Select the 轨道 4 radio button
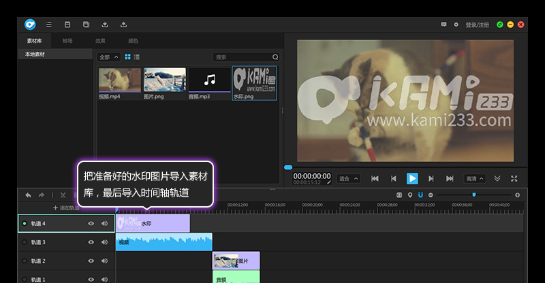545x294 pixels. (25, 223)
